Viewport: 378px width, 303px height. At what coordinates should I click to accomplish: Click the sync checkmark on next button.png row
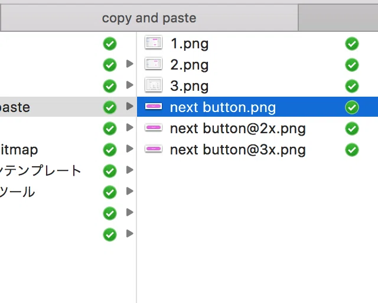click(x=352, y=107)
